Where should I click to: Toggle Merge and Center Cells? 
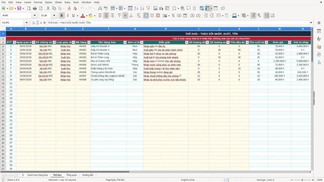click(x=146, y=16)
